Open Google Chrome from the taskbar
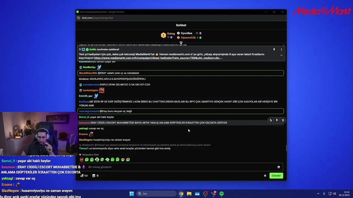The height and width of the screenshot is (198, 353). coord(181,194)
